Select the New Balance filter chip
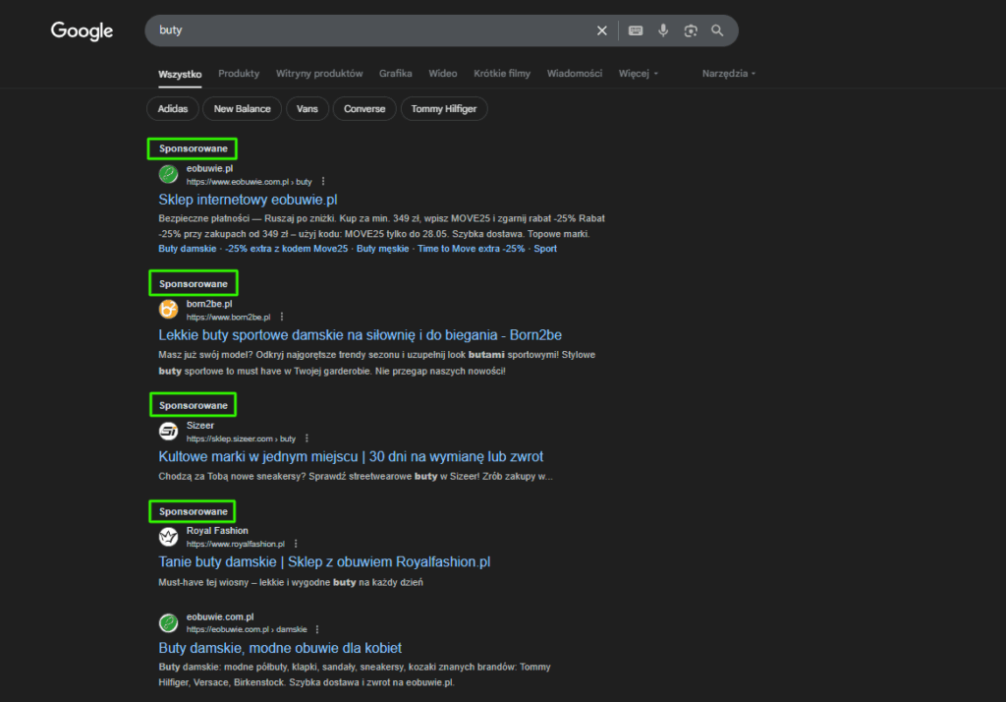Viewport: 1006px width, 702px height. (242, 108)
